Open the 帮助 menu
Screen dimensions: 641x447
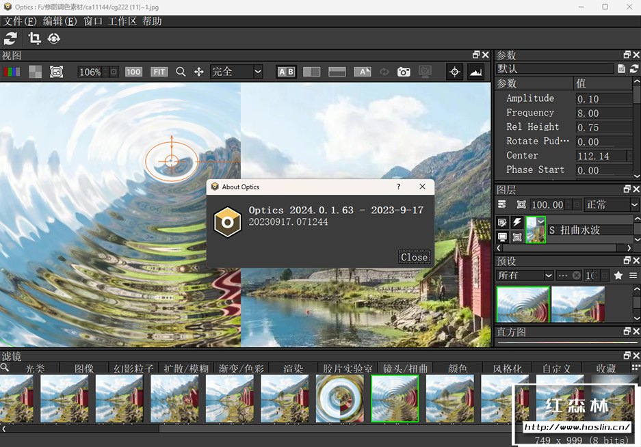[x=152, y=21]
